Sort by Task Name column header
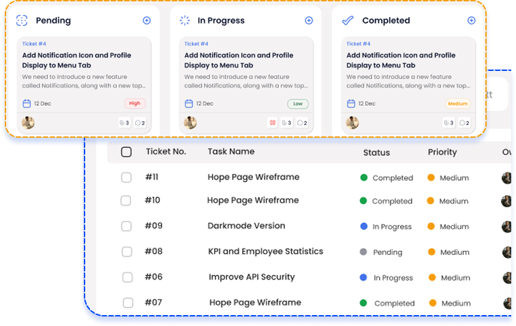This screenshot has height=326, width=516. [x=231, y=151]
